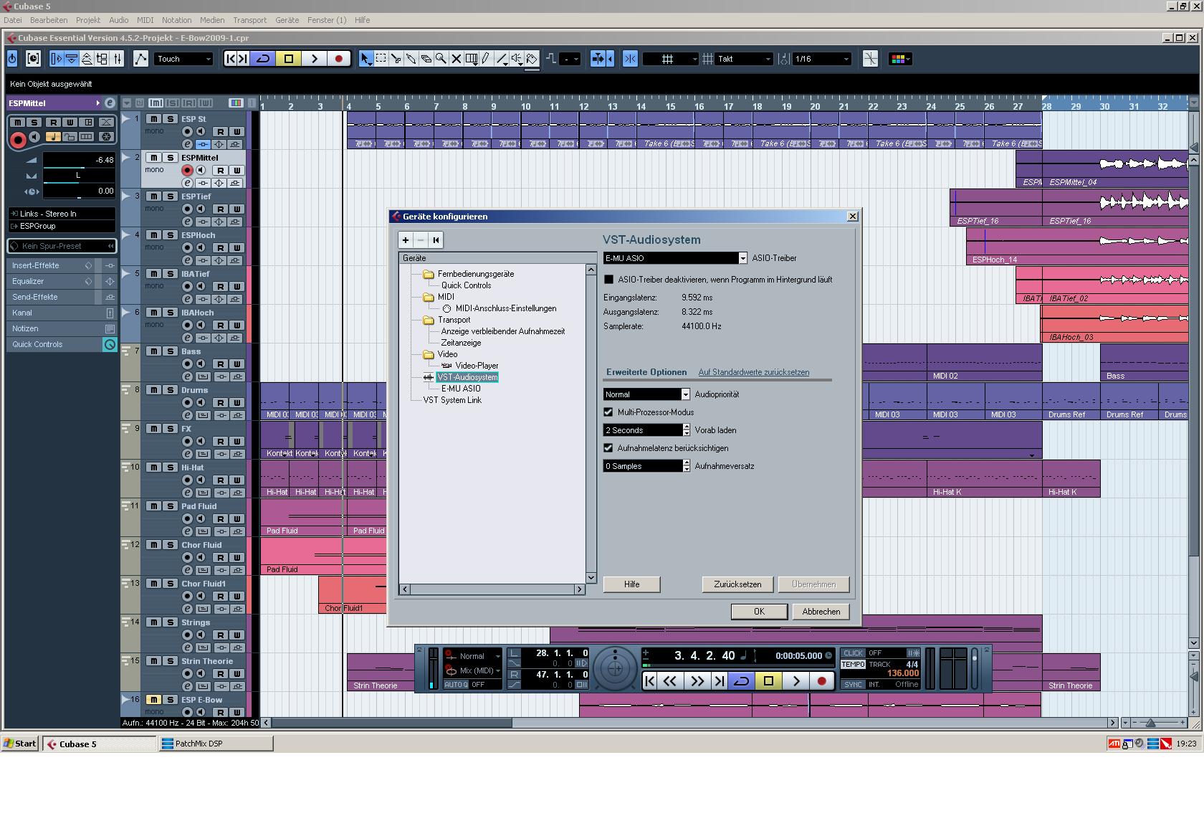Mute the ESP St track

[x=153, y=118]
